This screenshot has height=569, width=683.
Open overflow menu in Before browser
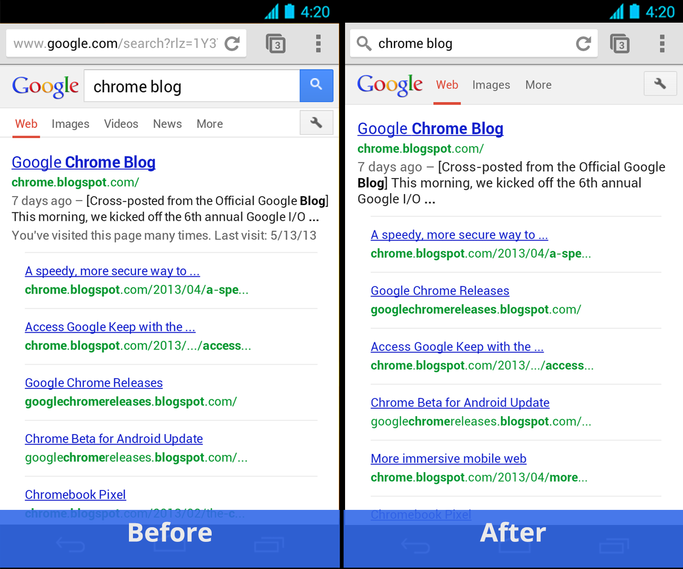pos(318,44)
